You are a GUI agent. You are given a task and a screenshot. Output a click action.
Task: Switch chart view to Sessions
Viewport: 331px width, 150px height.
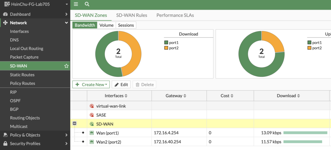pyautogui.click(x=126, y=25)
